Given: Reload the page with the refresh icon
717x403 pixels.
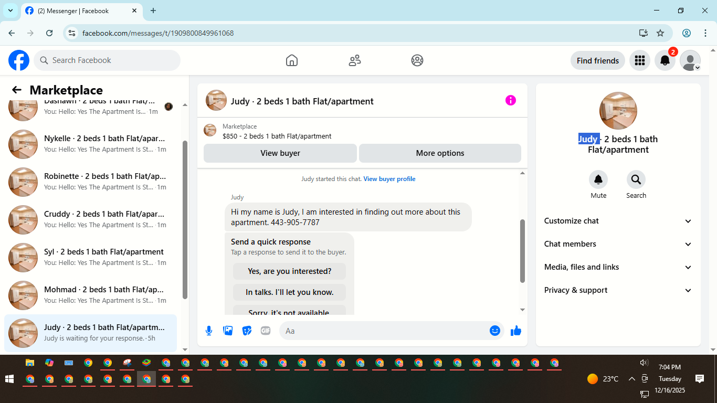Looking at the screenshot, I should [49, 33].
